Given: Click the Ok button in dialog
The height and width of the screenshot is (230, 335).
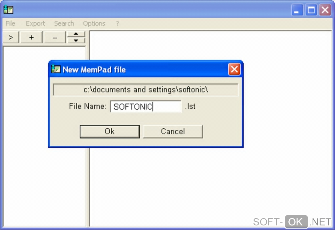Looking at the screenshot, I should point(110,131).
